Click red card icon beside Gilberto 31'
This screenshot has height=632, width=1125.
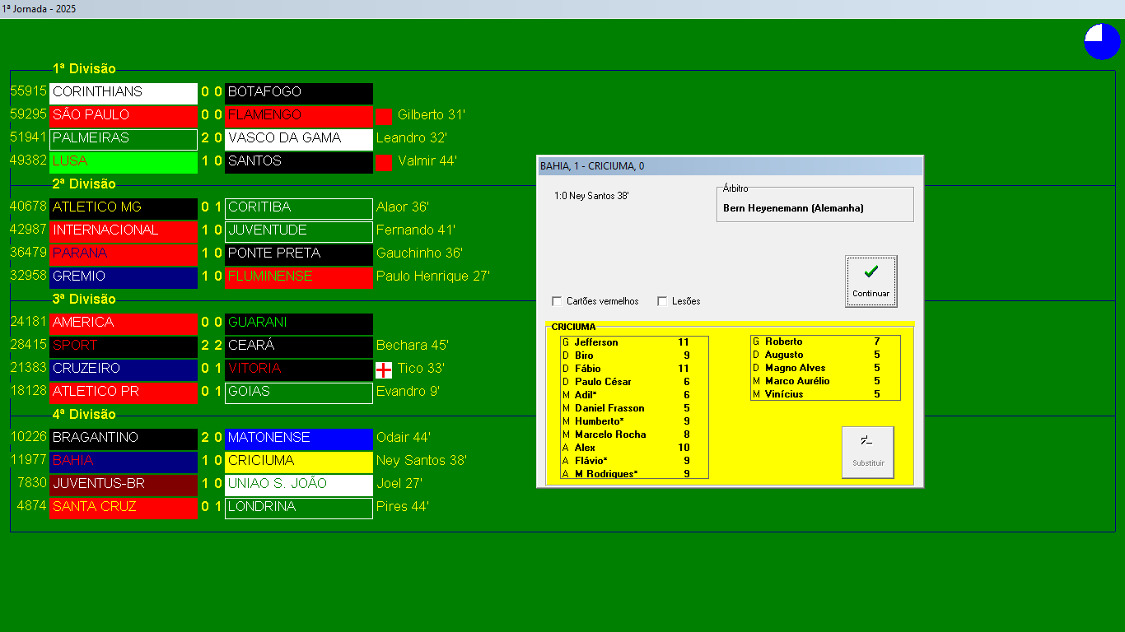coord(383,116)
